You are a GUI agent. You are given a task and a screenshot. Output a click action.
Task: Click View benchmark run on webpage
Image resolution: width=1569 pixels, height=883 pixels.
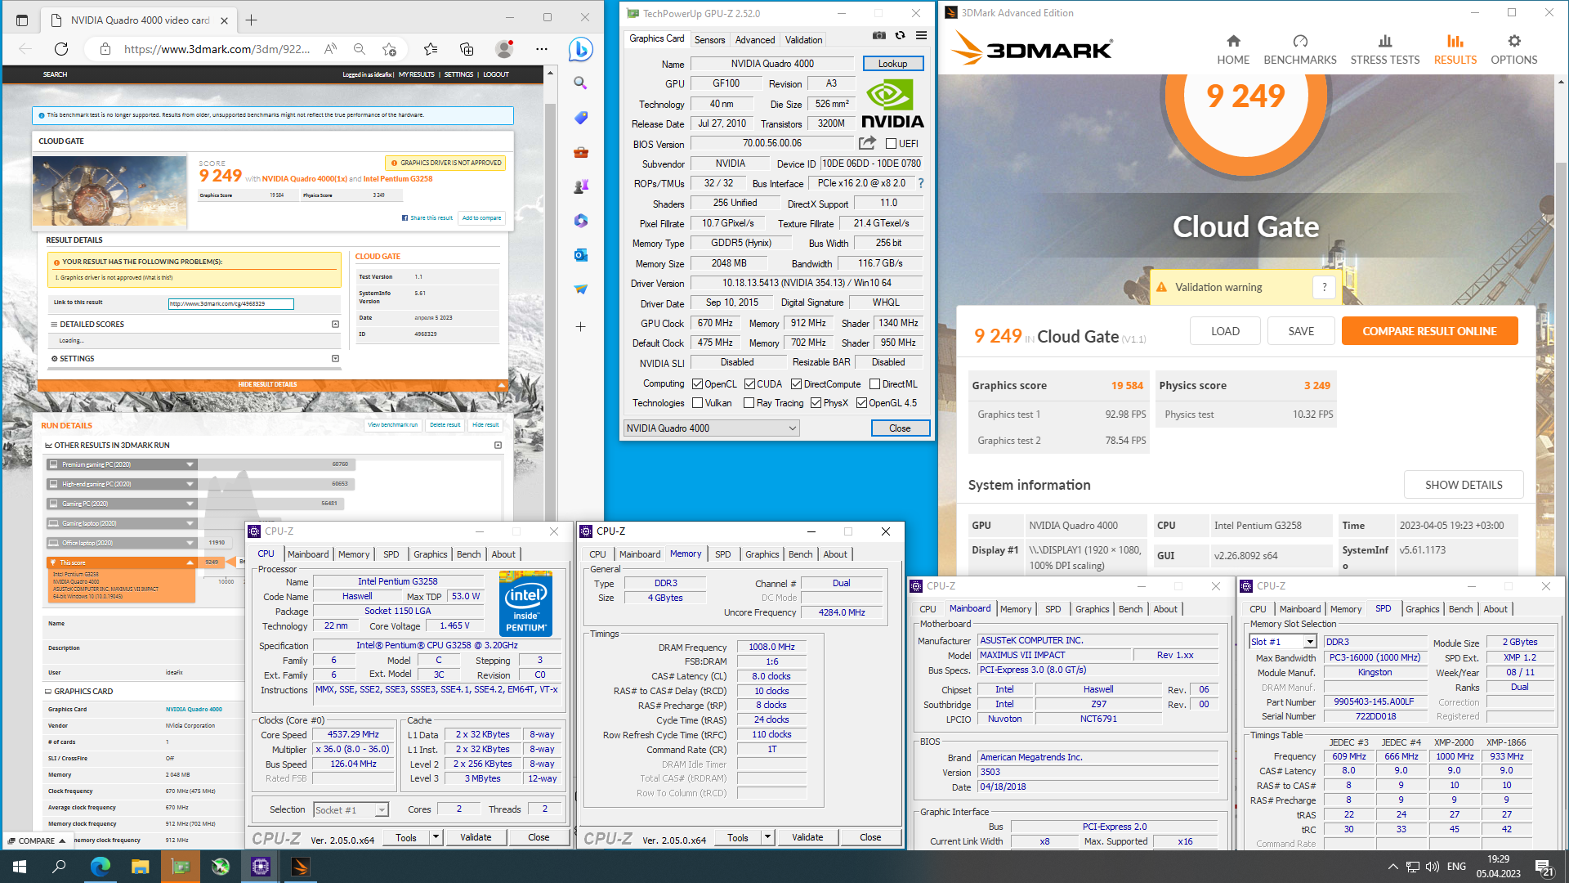tap(392, 425)
